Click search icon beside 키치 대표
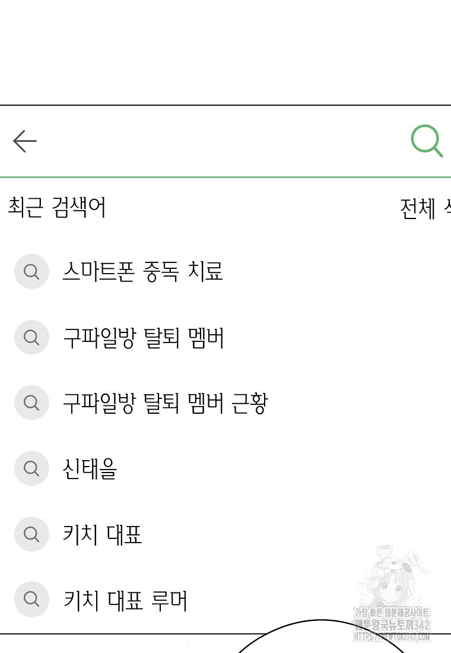 [31, 534]
